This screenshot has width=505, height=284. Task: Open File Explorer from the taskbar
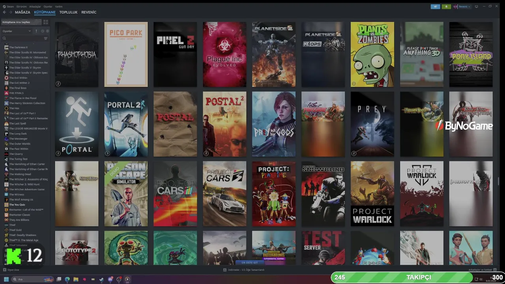[x=76, y=279]
